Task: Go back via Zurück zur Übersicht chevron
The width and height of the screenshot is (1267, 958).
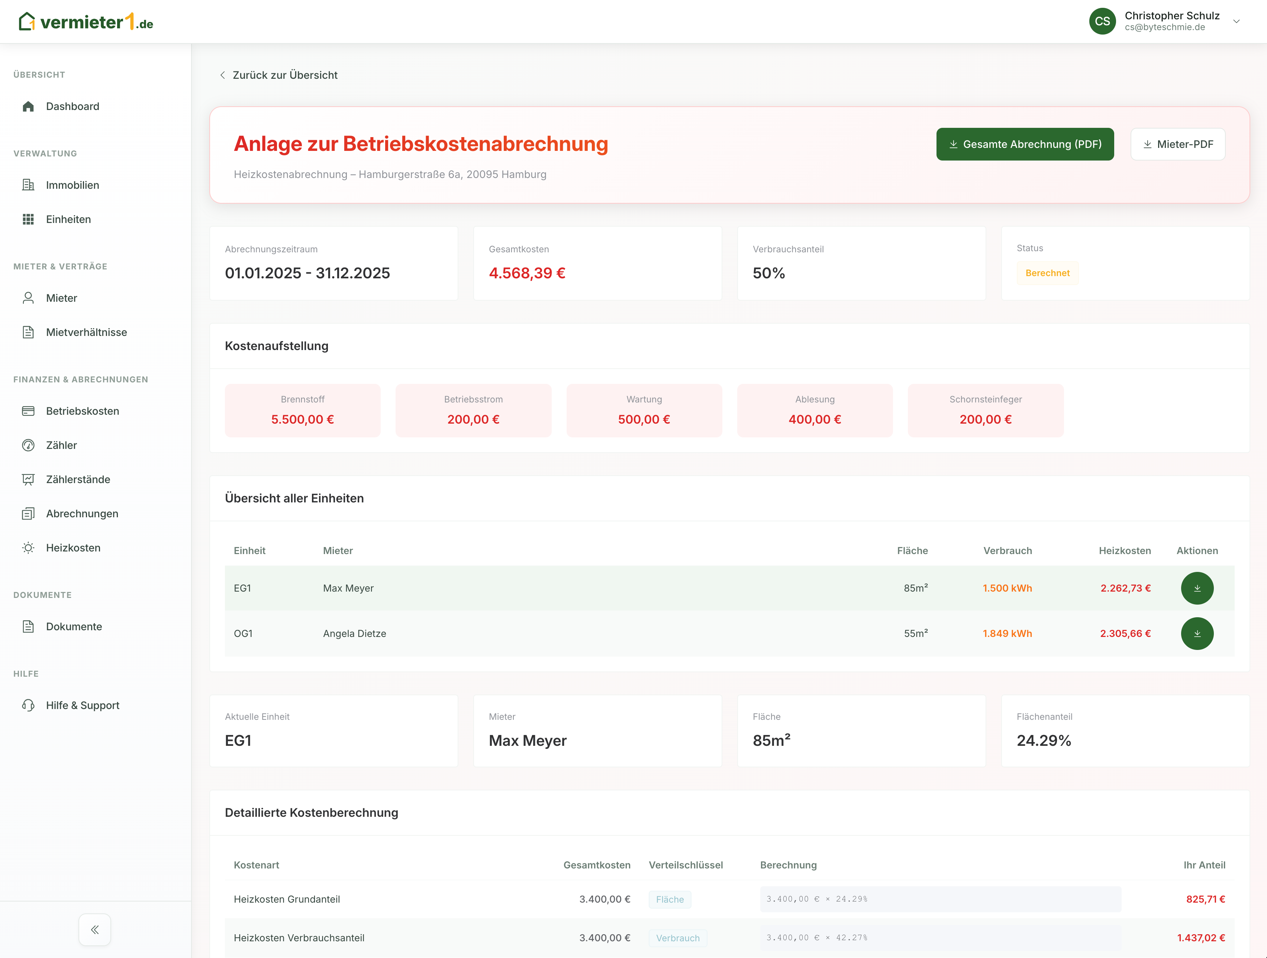Action: (x=223, y=75)
